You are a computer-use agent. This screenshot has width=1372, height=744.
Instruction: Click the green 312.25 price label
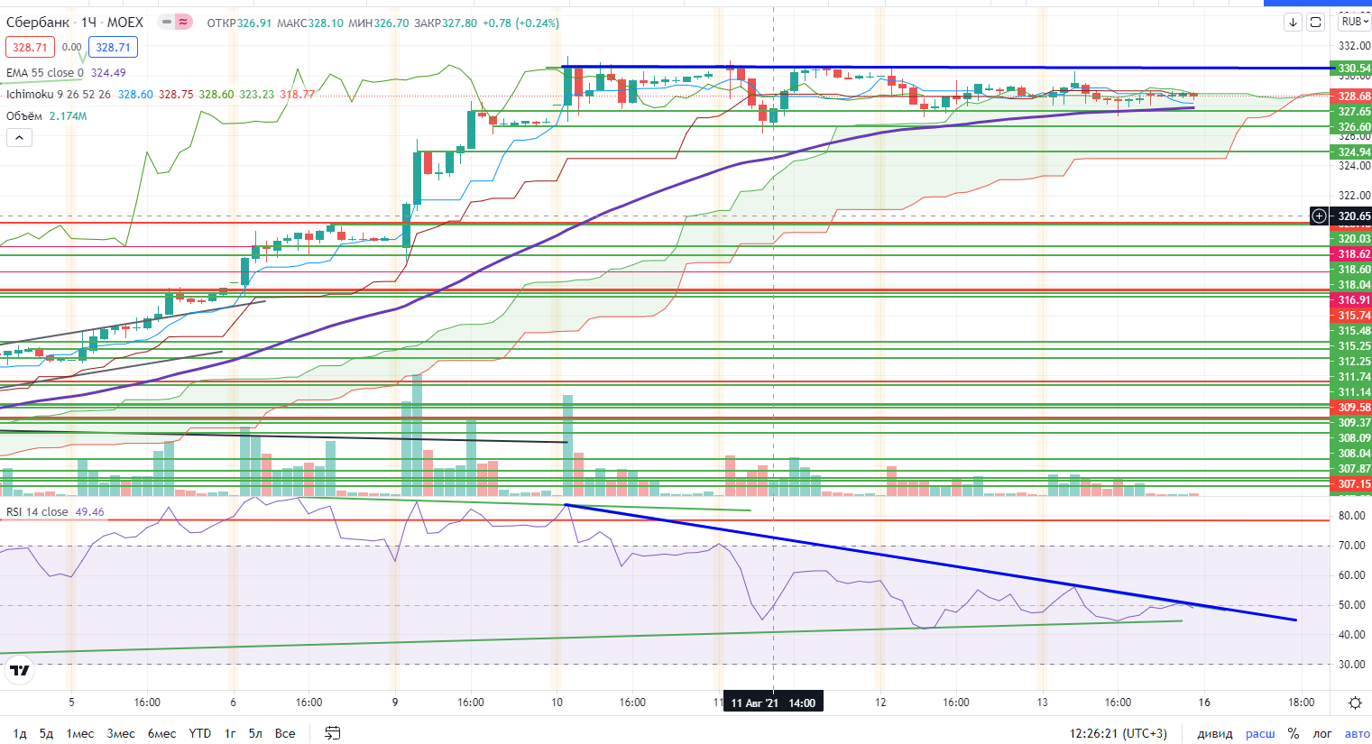[x=1353, y=362]
